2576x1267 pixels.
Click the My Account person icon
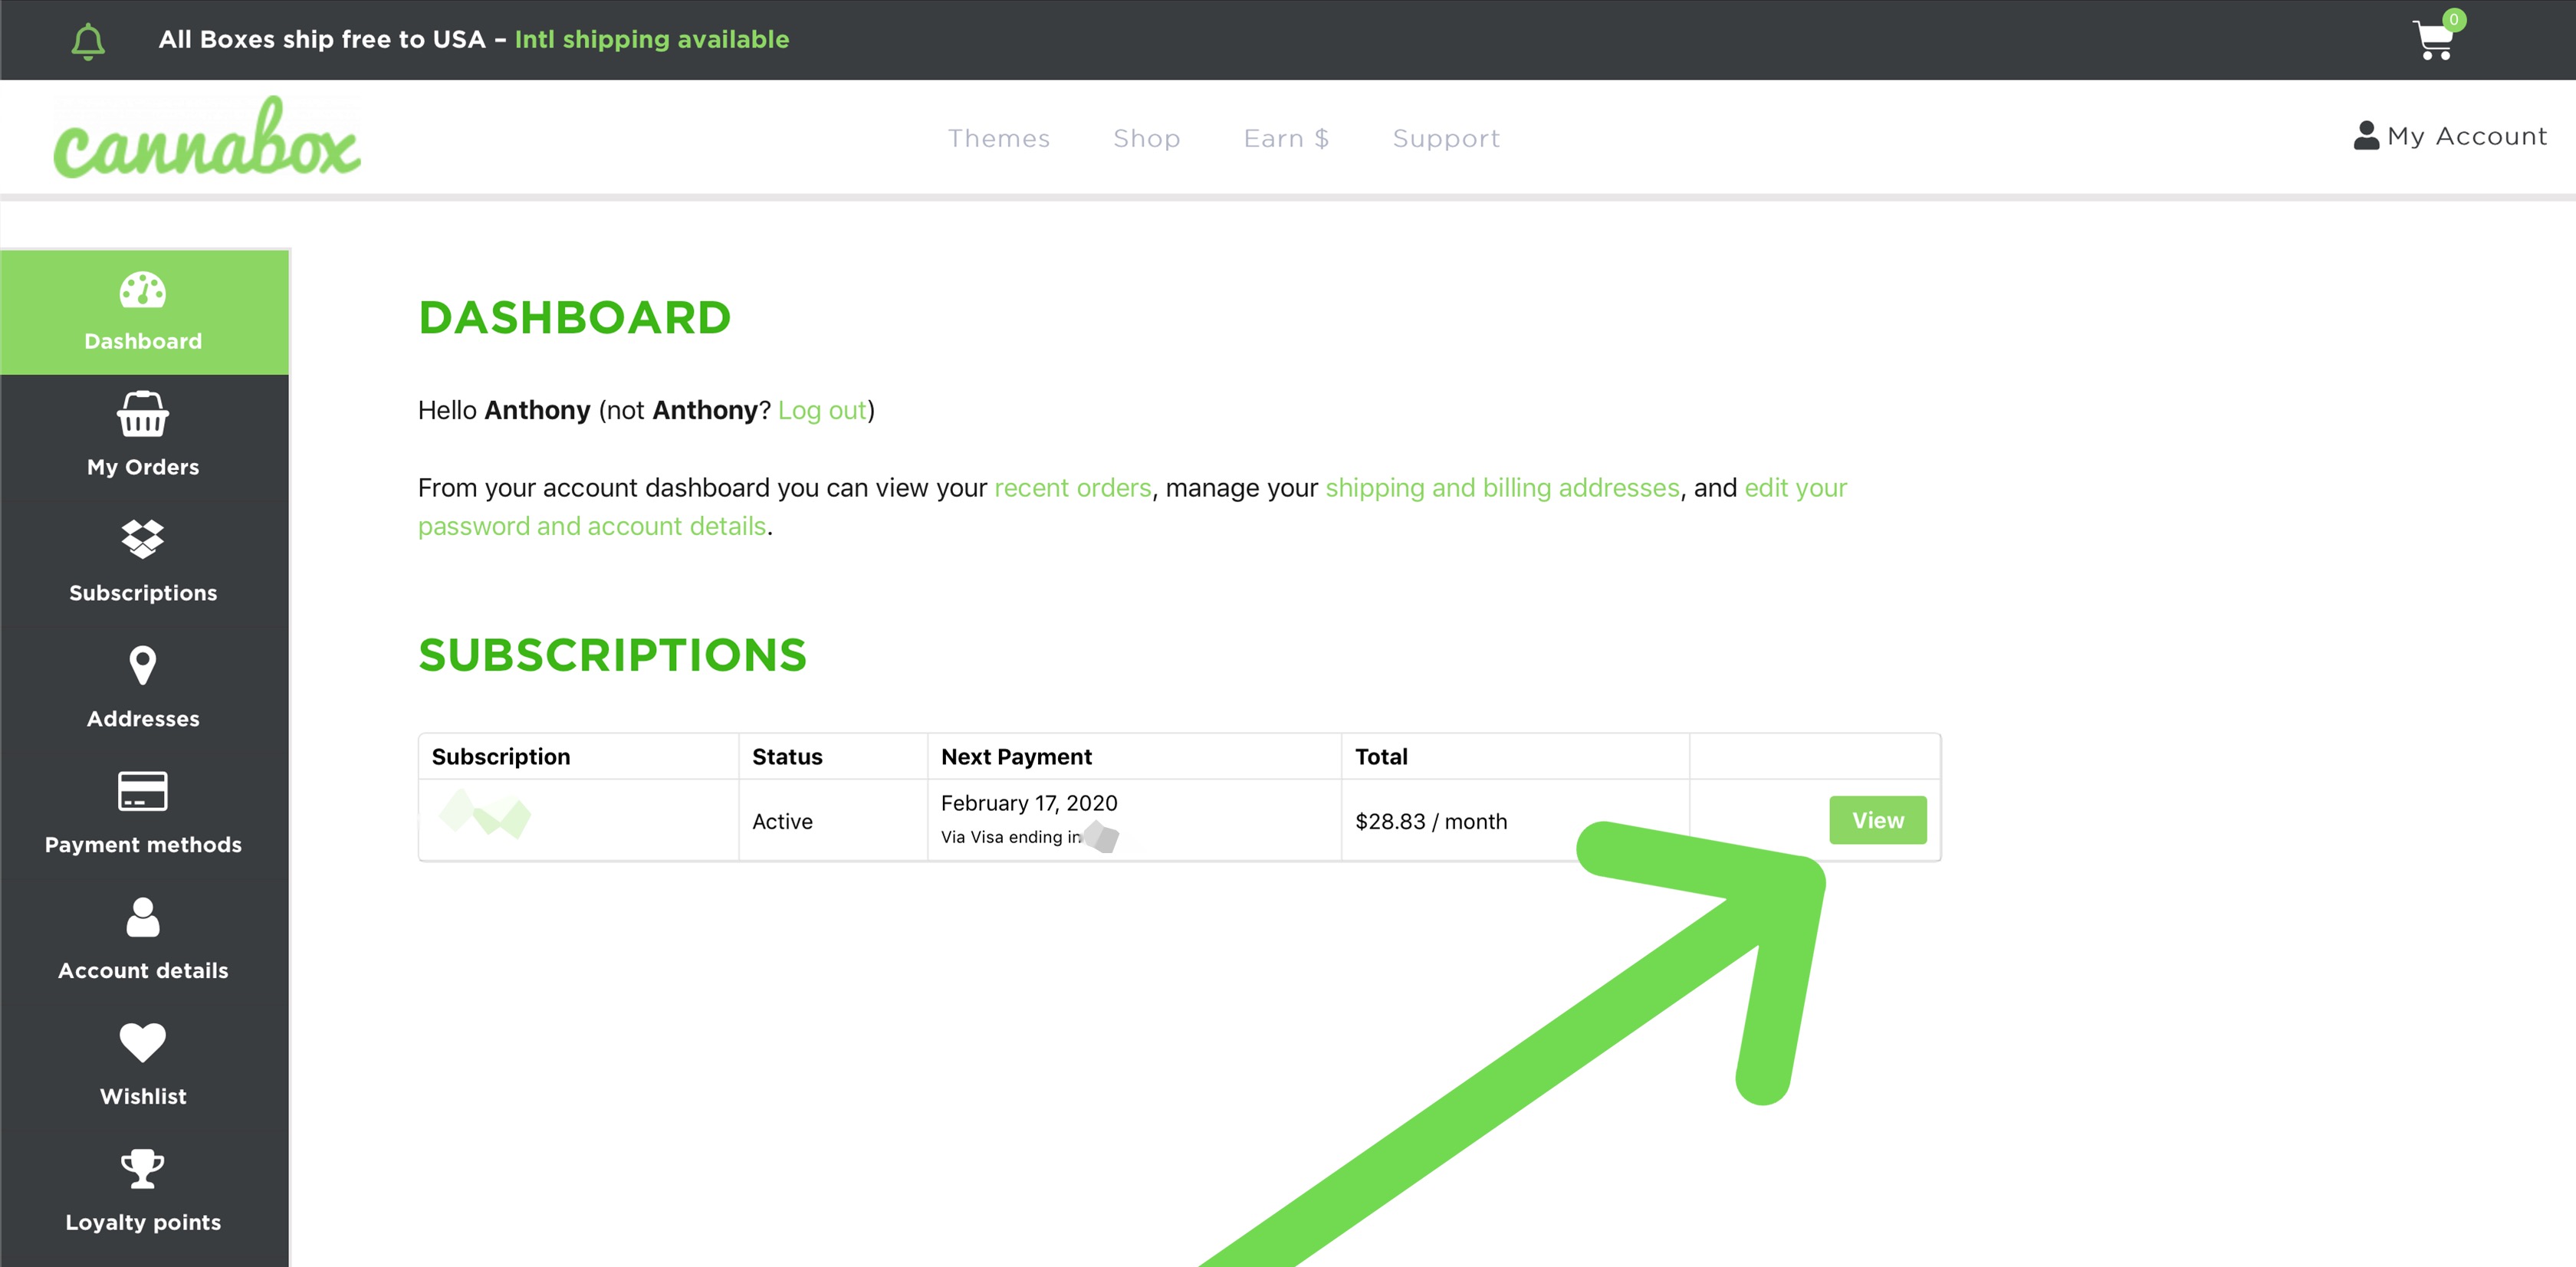2365,135
